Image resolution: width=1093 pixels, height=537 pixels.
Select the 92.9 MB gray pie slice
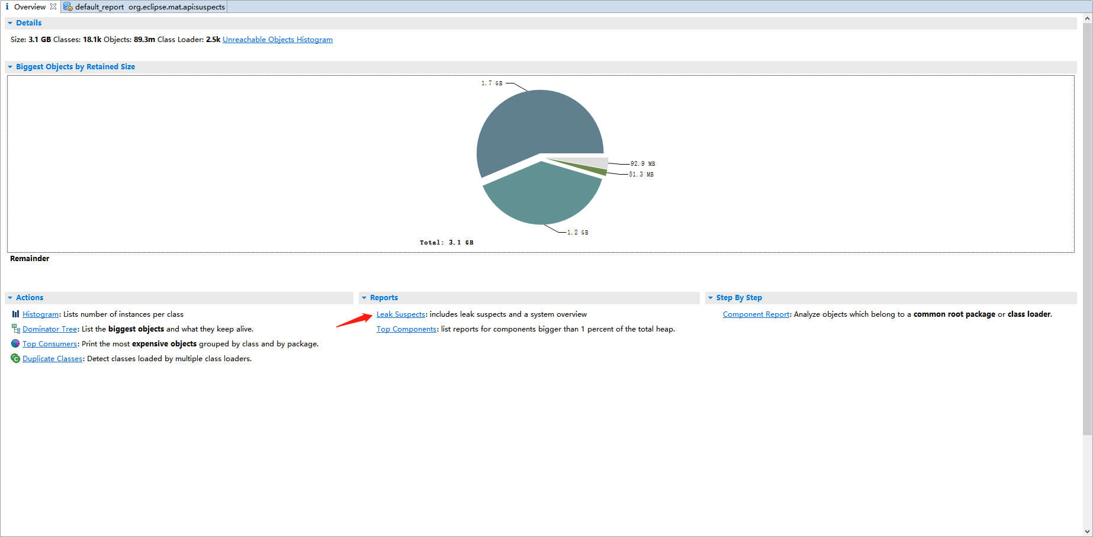point(592,162)
